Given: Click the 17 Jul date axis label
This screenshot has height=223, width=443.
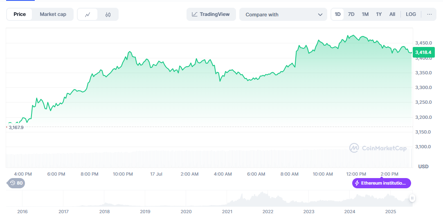Looking at the screenshot, I should tap(156, 174).
